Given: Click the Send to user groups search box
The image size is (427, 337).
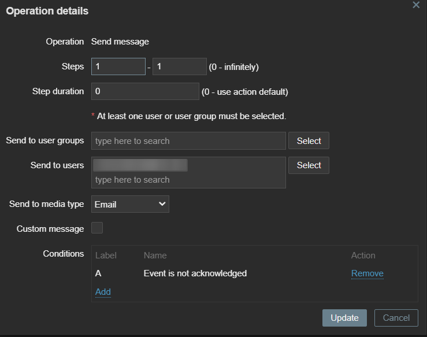Looking at the screenshot, I should coord(188,141).
